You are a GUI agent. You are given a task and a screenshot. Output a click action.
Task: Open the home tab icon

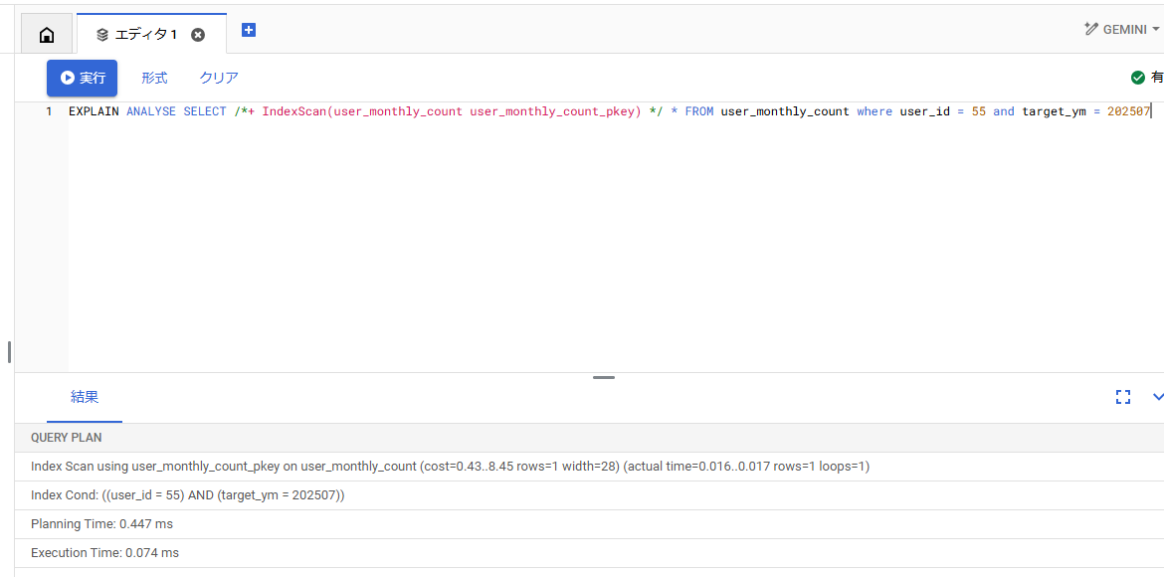[x=46, y=34]
